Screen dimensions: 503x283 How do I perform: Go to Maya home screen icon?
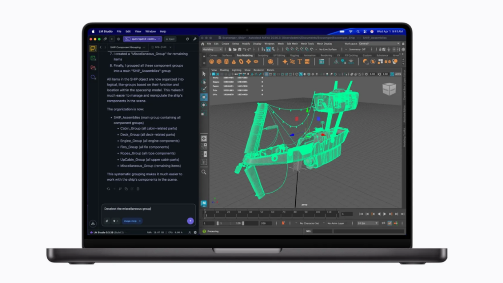202,44
